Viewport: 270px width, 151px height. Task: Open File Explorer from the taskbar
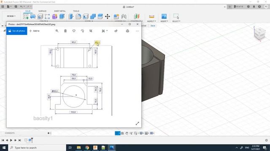[x=79, y=148]
